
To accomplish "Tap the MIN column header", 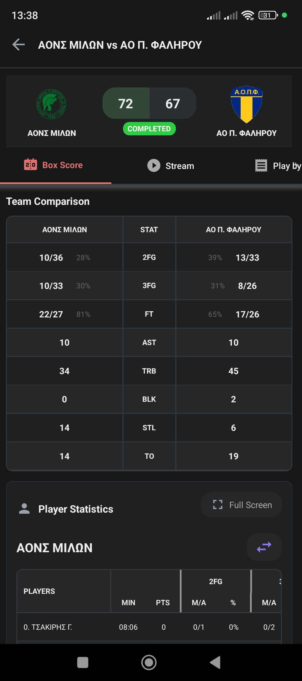I will [x=128, y=603].
